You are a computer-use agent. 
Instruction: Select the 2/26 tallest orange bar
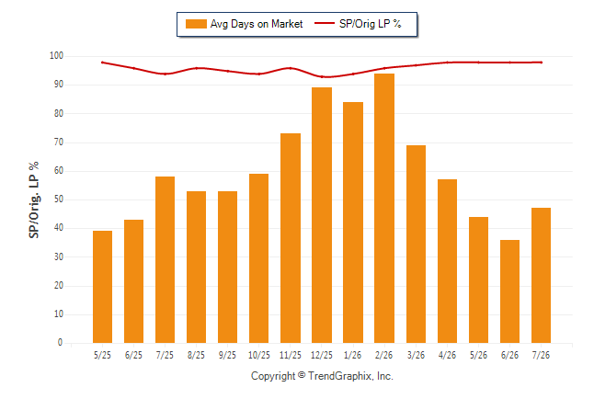pyautogui.click(x=384, y=209)
